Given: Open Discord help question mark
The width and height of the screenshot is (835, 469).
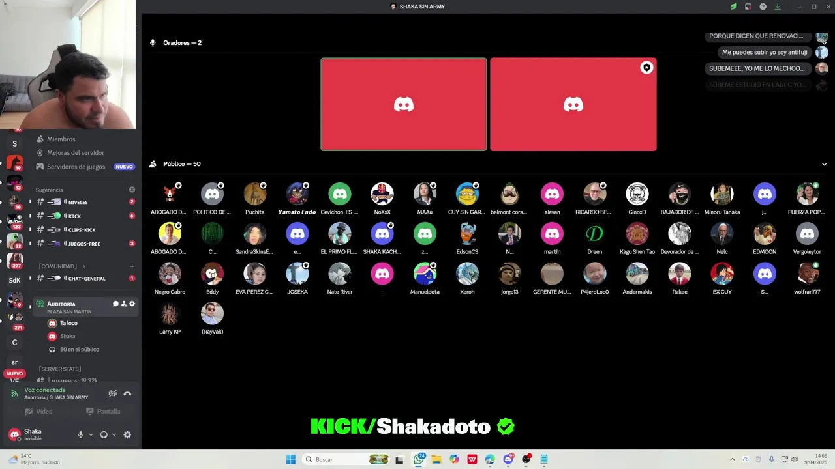Looking at the screenshot, I should (763, 7).
